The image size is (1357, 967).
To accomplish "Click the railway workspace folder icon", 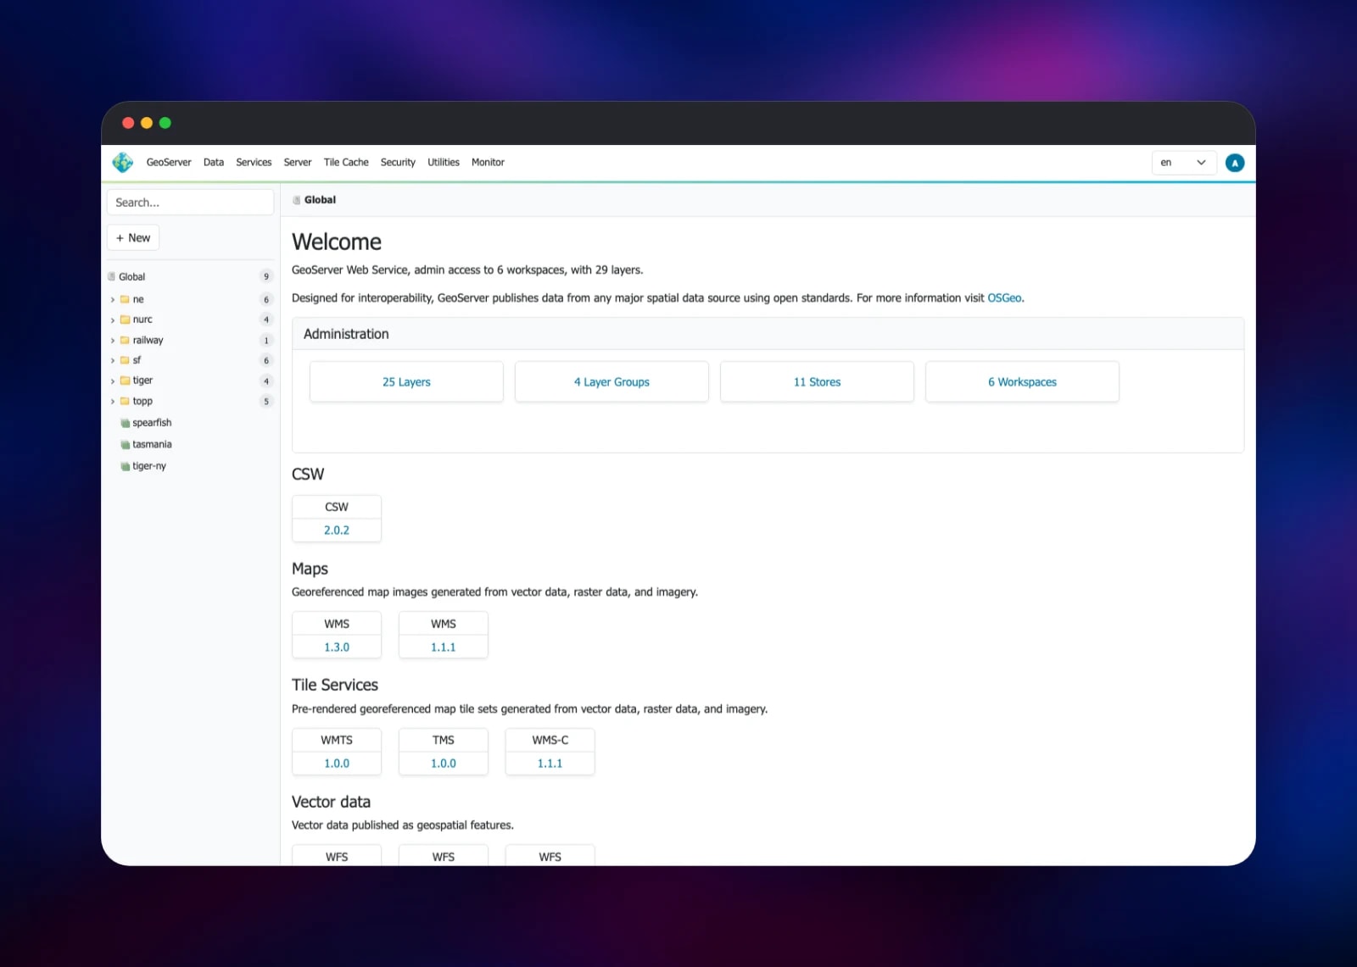I will click(125, 340).
